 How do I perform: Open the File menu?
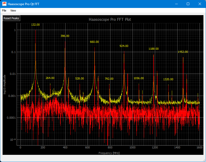[4, 11]
